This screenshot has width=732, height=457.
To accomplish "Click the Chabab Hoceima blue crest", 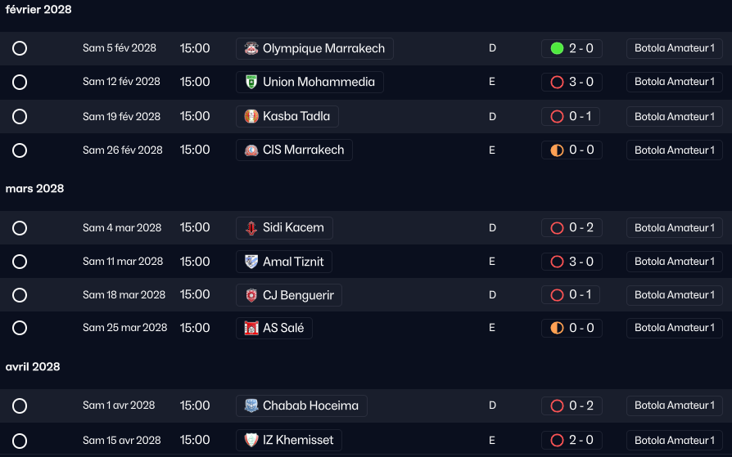I will point(251,405).
